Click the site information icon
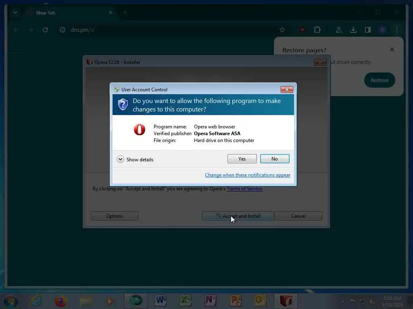 pos(63,30)
